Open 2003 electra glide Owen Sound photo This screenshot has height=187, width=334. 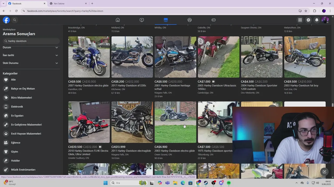[x=175, y=122]
